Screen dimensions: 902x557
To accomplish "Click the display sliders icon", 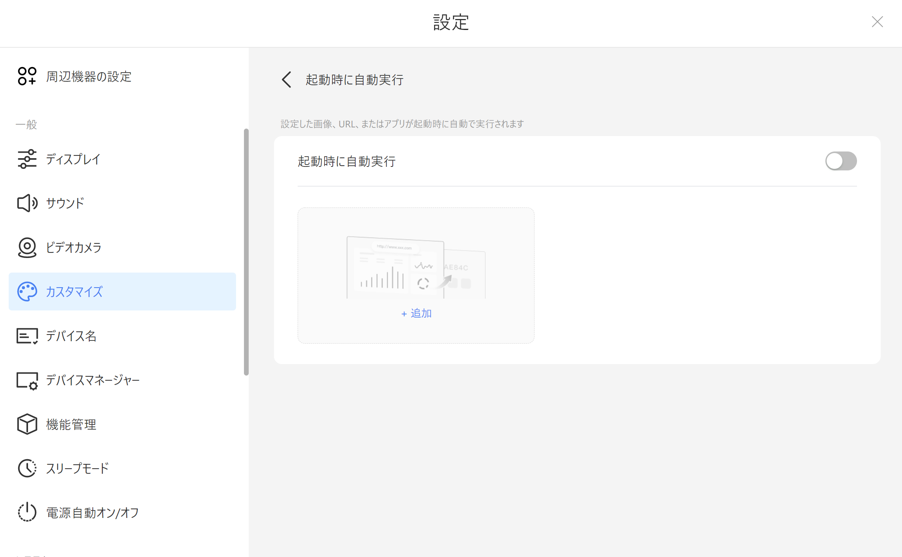I will click(x=27, y=159).
